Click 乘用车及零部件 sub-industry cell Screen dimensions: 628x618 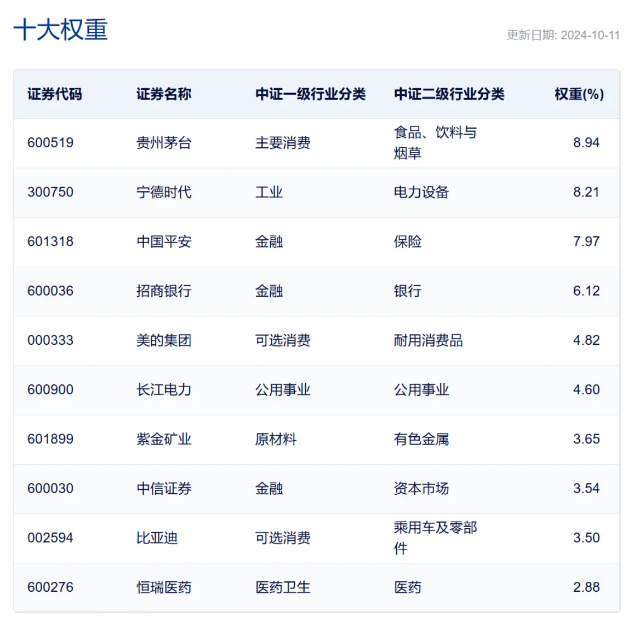[x=435, y=538]
